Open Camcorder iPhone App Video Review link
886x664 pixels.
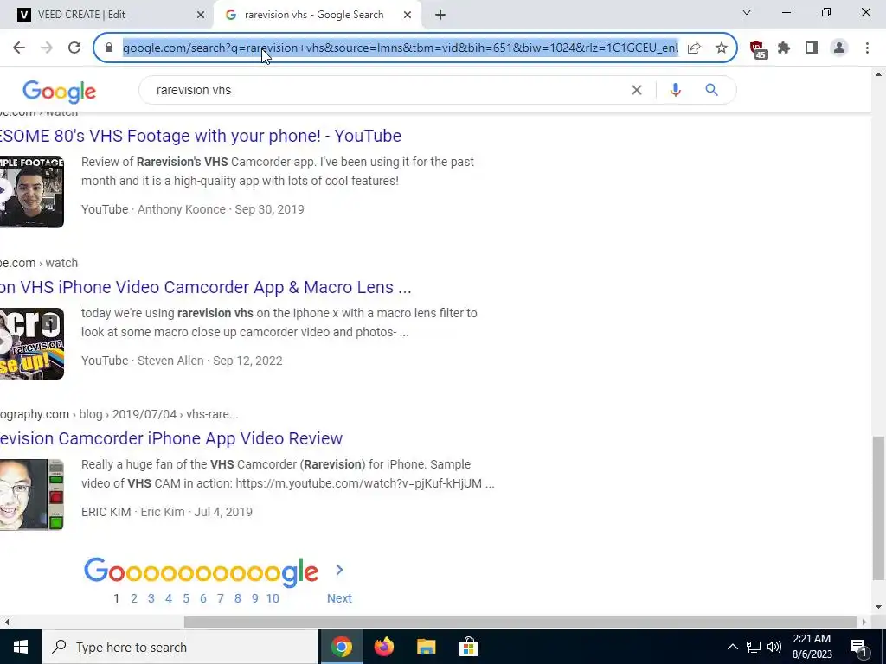tap(171, 438)
